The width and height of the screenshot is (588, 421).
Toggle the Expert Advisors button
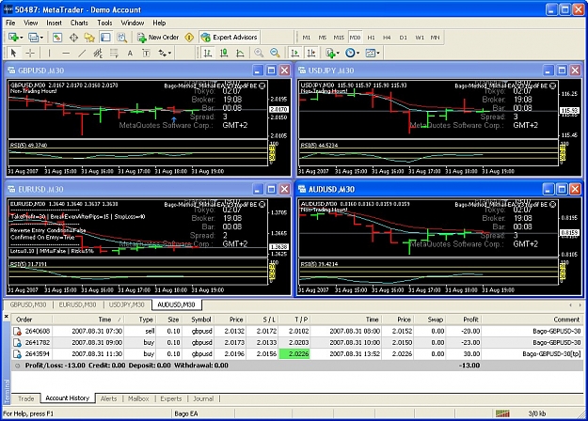pyautogui.click(x=230, y=38)
